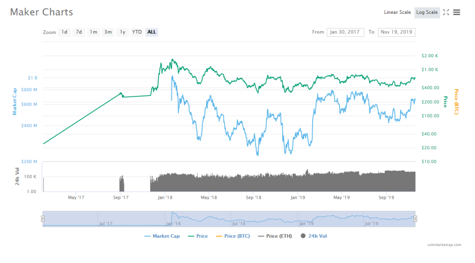Set zoom to 1d
Image resolution: width=475 pixels, height=263 pixels.
pos(65,32)
